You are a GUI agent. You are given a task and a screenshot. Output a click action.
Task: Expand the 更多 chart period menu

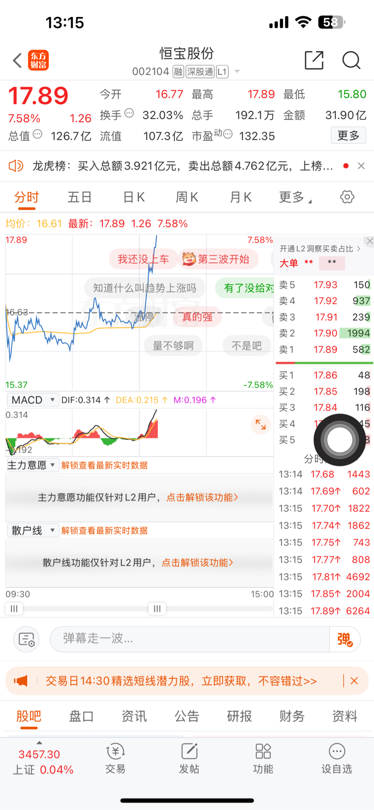point(295,197)
